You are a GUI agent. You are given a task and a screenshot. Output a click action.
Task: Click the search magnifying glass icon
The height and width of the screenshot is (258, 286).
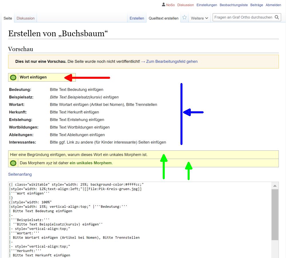pos(277,17)
